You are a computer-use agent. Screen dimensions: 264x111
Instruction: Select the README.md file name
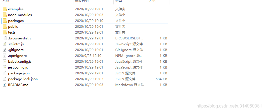coord(18,85)
